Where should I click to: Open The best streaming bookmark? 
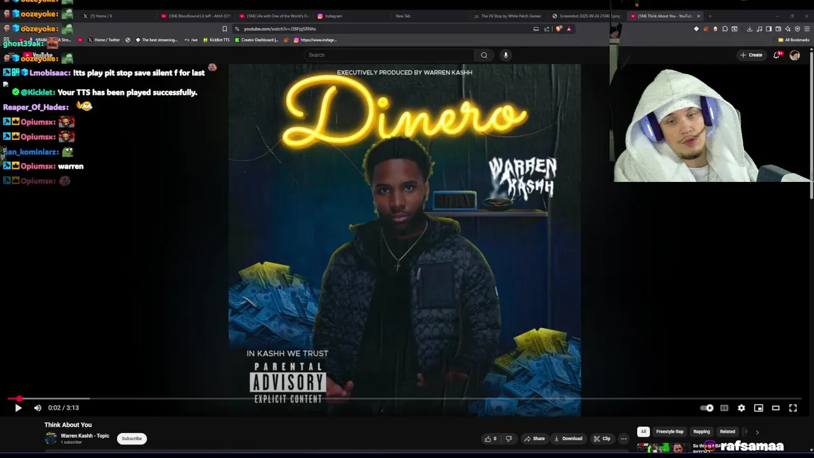pos(156,40)
